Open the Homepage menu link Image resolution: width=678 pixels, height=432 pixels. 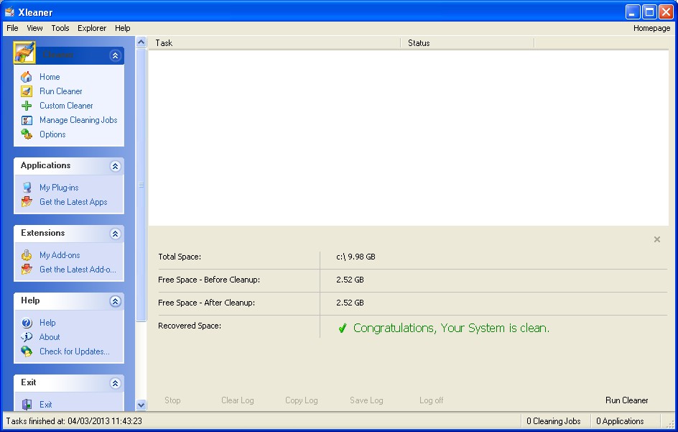[x=651, y=28]
